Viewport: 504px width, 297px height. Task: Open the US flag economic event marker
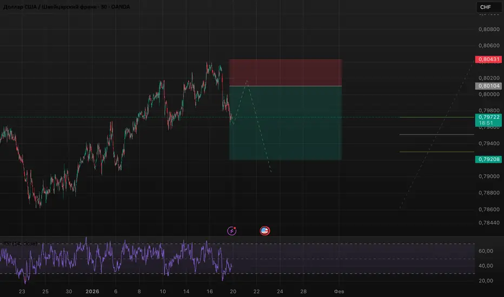click(265, 231)
